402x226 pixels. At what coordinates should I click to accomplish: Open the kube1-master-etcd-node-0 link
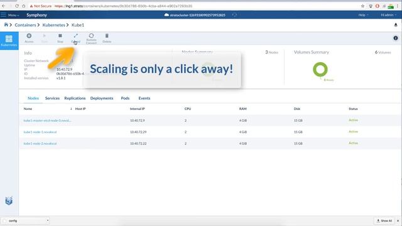(x=48, y=121)
